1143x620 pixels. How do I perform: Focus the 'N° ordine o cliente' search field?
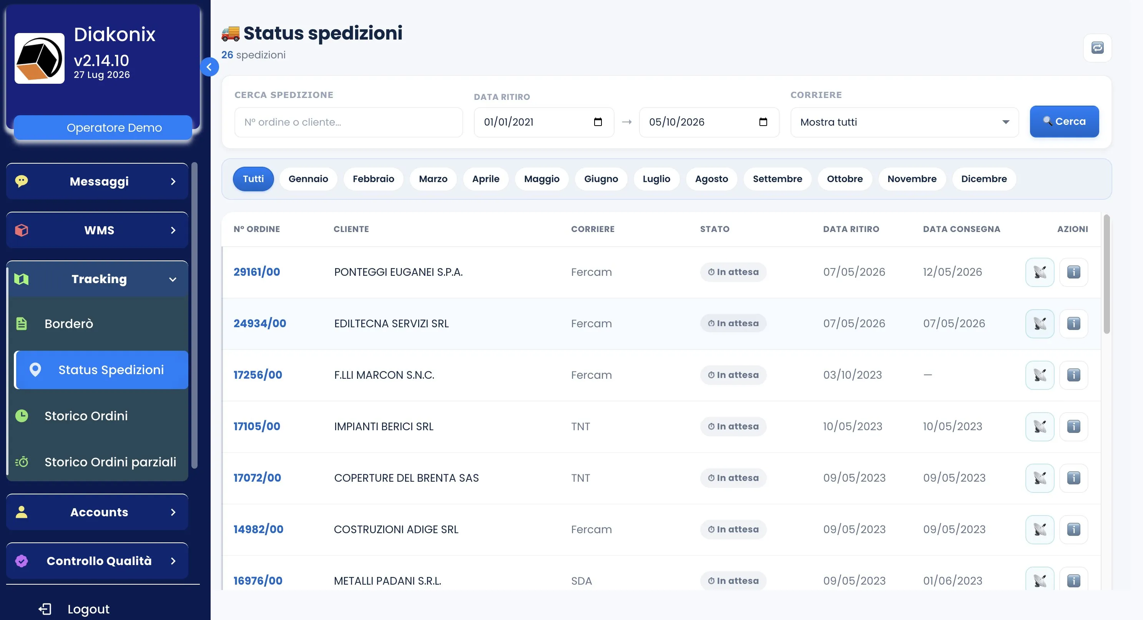348,122
